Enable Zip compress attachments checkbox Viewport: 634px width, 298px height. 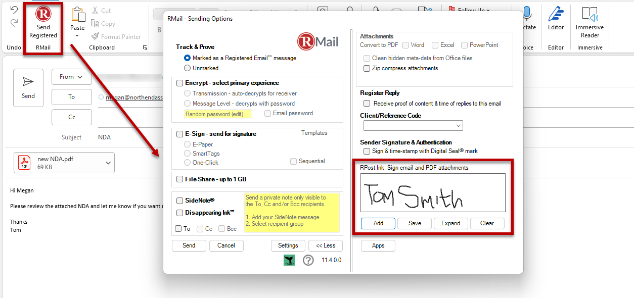tap(367, 68)
